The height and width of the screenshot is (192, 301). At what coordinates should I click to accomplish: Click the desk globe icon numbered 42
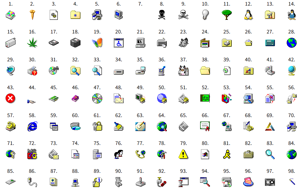click(292, 71)
